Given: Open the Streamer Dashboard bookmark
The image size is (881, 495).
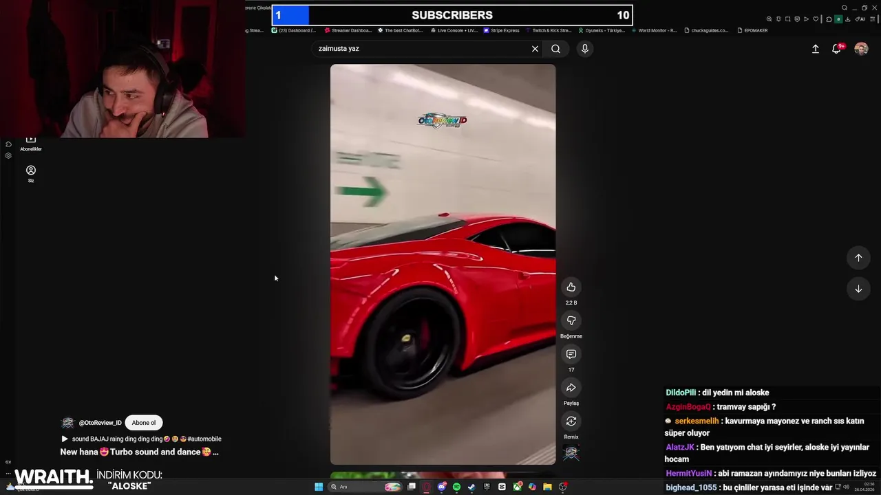Looking at the screenshot, I should (x=348, y=30).
